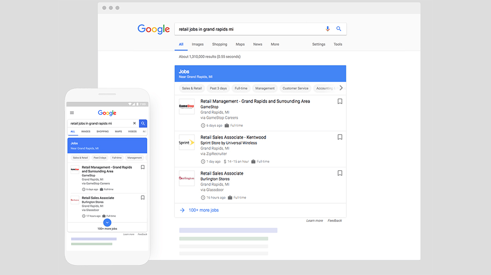491x275 pixels.
Task: Filter by Accounting chip
Action: click(x=325, y=89)
